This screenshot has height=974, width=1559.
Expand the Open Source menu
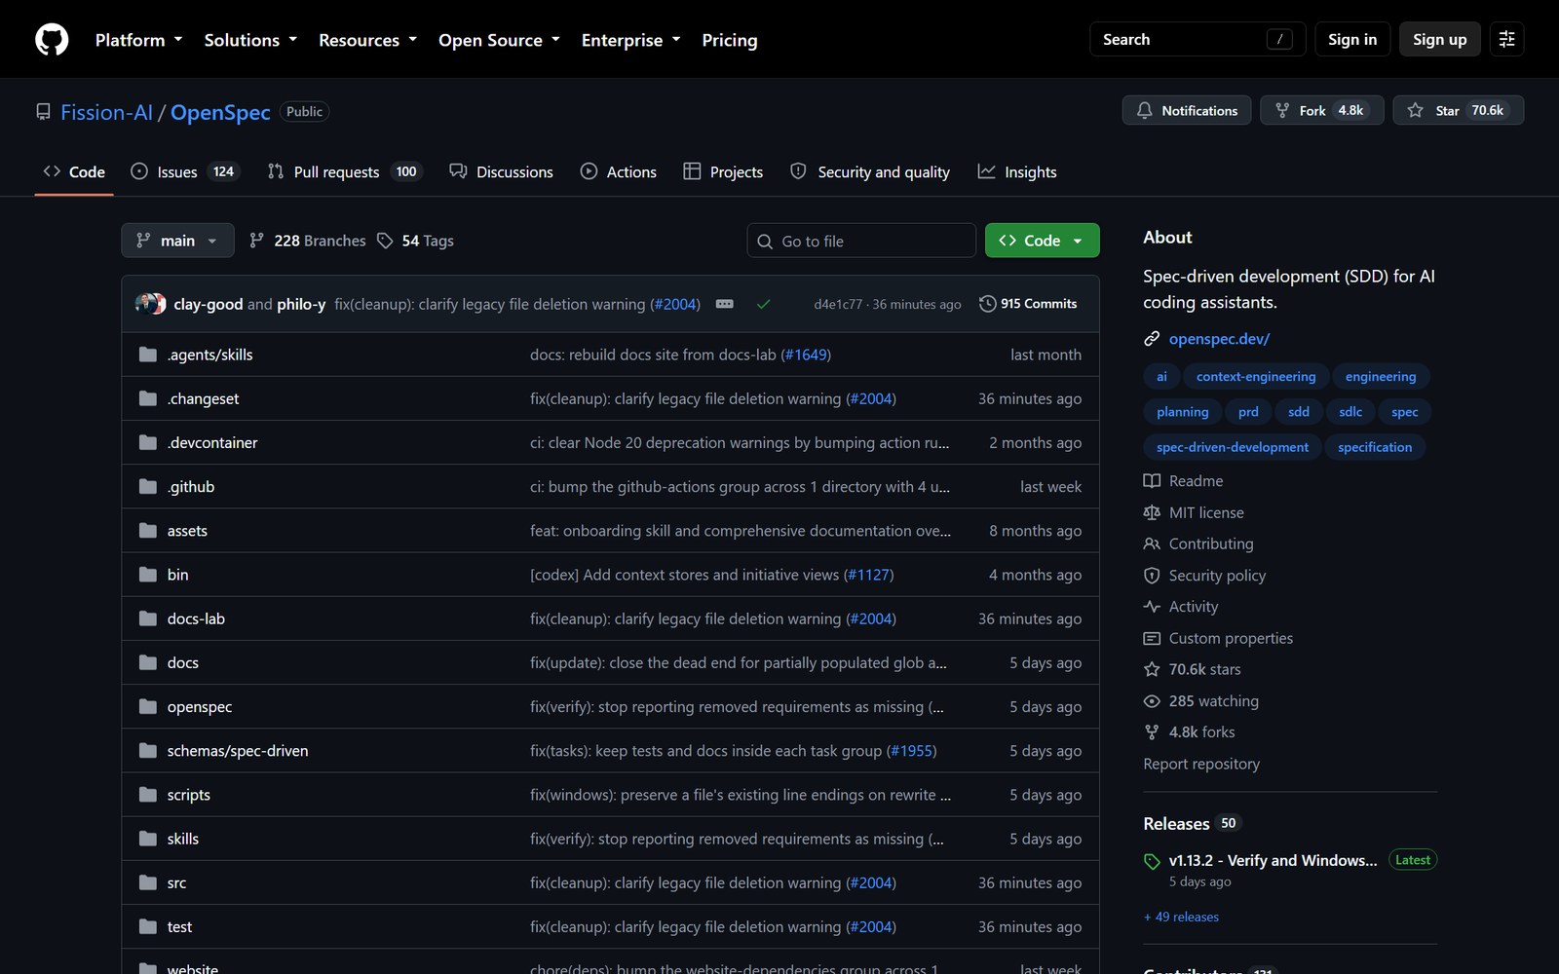499,40
